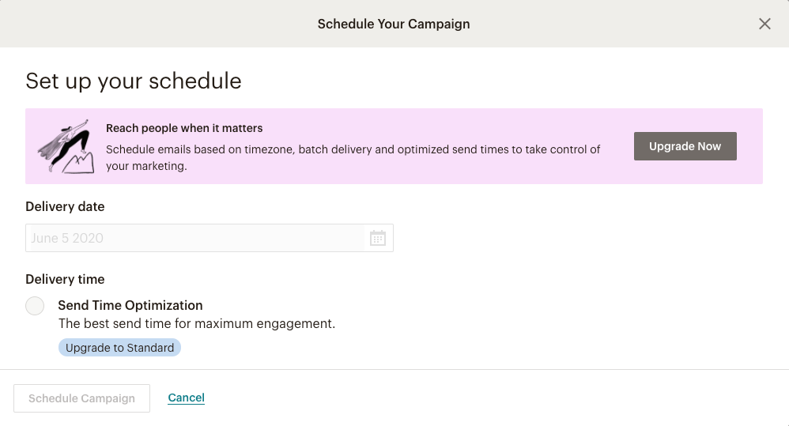Click the leaping superhero illustration
789x426 pixels.
click(66, 146)
